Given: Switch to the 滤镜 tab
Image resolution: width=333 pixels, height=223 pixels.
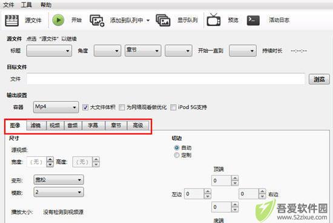Looking at the screenshot, I should tap(36, 125).
